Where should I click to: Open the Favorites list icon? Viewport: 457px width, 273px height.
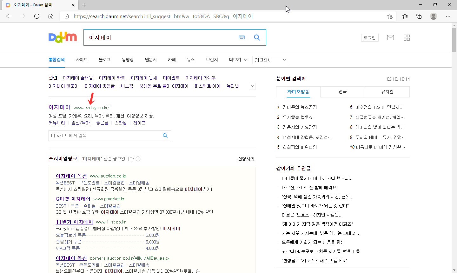pos(405,16)
